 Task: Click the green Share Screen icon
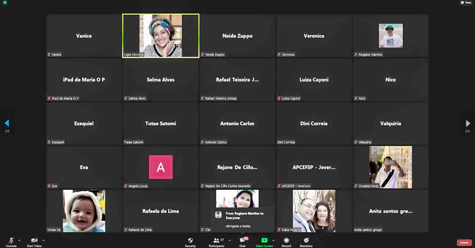click(264, 241)
